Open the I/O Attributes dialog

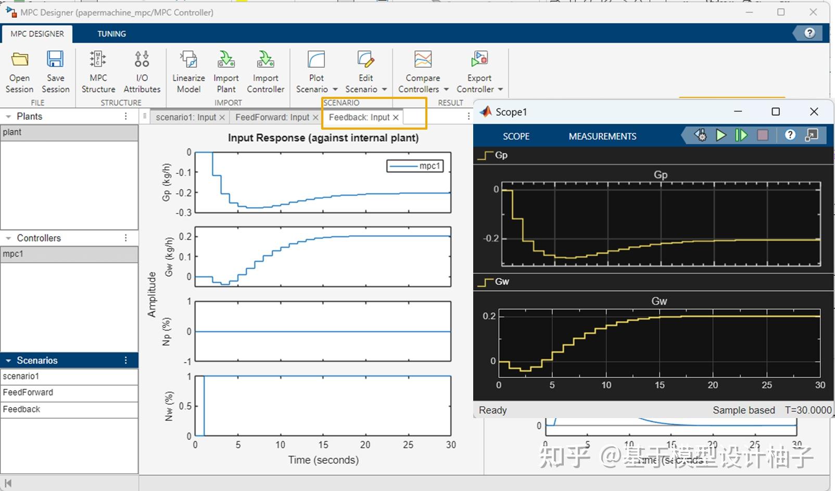tap(141, 70)
